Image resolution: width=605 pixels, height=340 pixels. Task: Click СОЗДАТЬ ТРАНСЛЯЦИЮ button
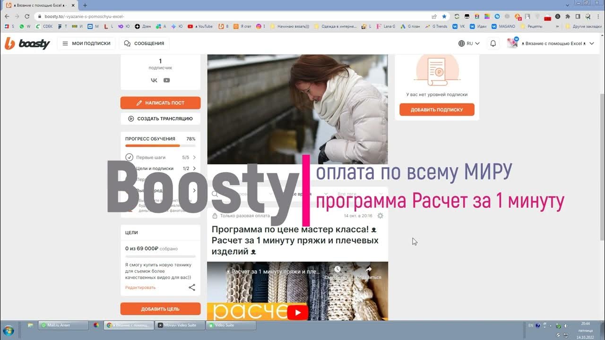click(x=161, y=119)
